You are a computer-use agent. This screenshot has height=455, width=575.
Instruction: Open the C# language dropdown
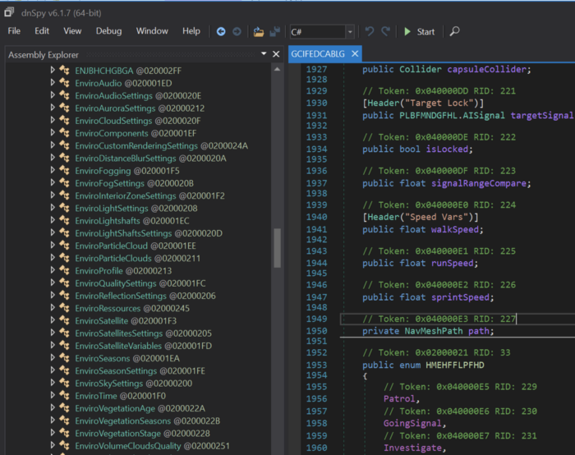pos(350,32)
